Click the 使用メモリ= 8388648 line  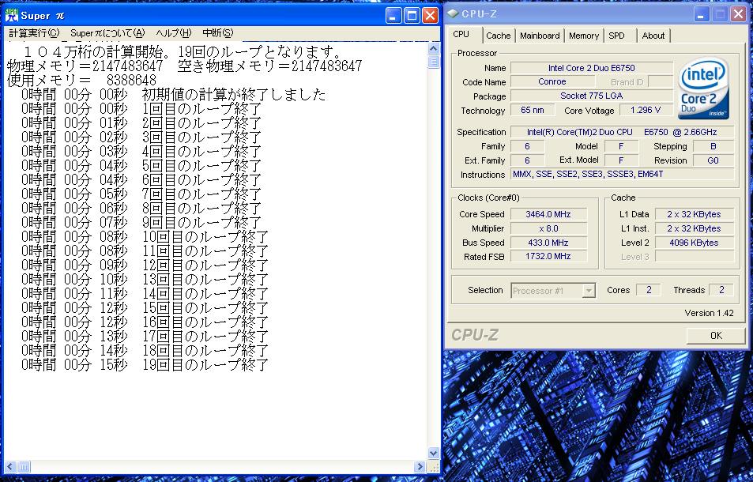click(x=81, y=80)
